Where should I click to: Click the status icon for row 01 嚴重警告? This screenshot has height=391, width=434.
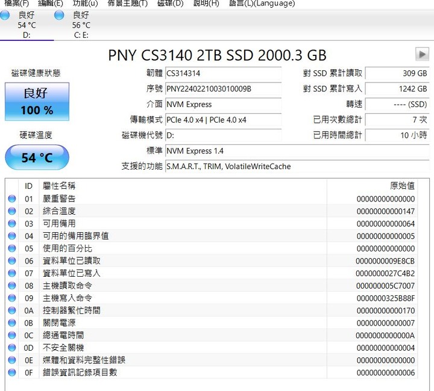12,199
